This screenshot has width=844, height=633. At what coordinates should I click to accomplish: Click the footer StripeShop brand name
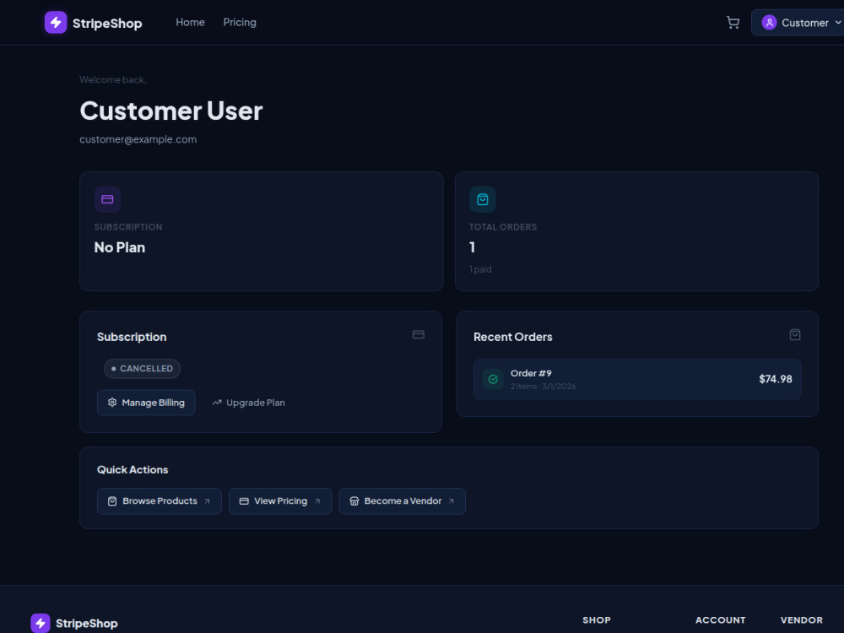pos(87,624)
